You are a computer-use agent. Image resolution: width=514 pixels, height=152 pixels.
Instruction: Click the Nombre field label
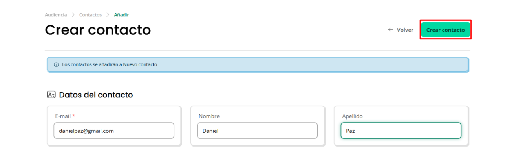point(209,116)
